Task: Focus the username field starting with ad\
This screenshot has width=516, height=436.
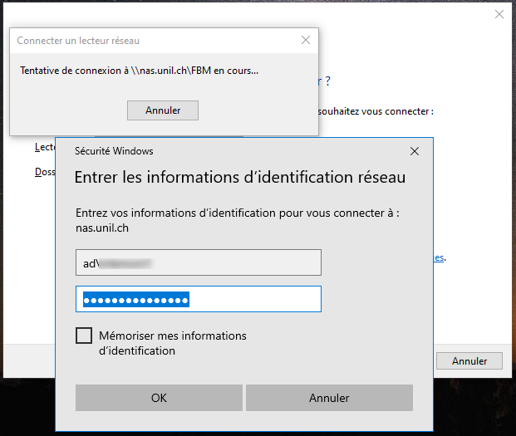Action: pyautogui.click(x=198, y=263)
